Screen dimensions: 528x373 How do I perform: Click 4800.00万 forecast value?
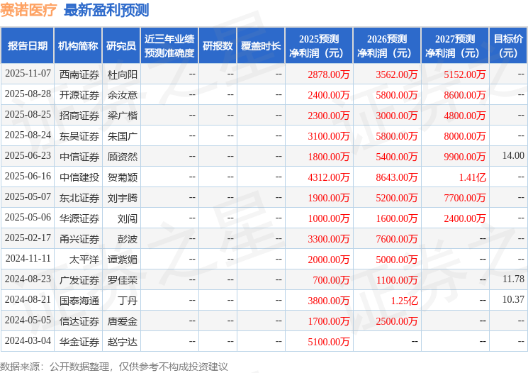coord(465,116)
